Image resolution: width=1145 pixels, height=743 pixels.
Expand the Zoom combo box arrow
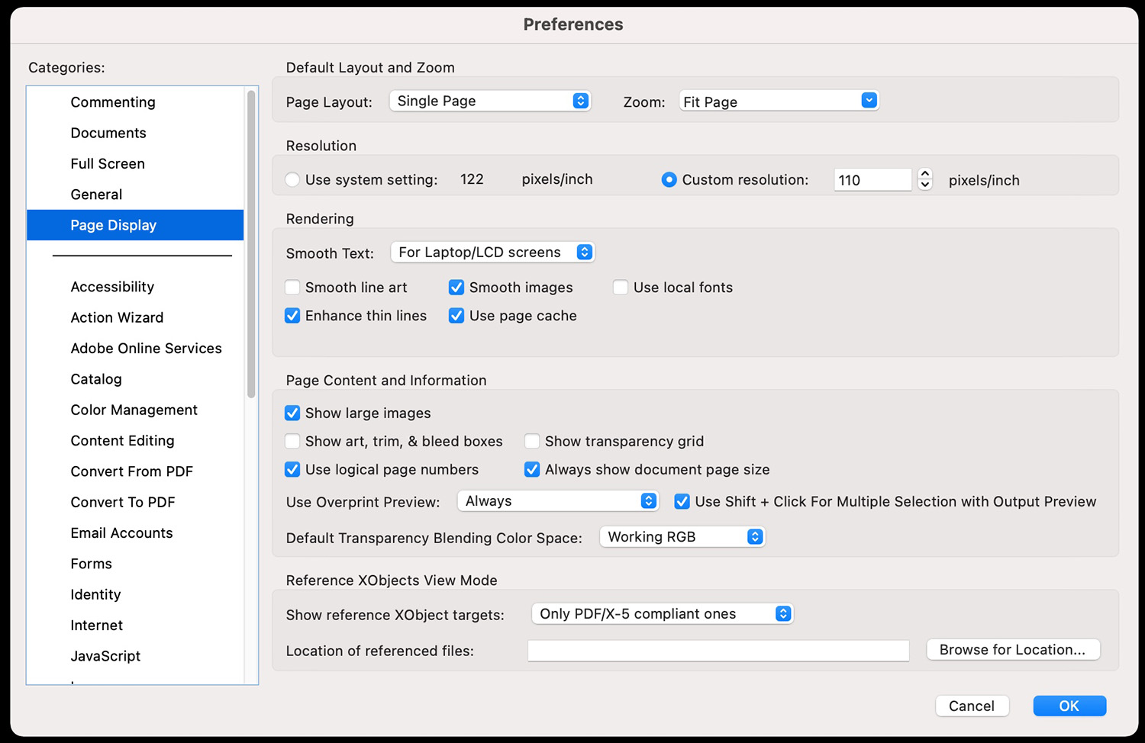pyautogui.click(x=869, y=101)
